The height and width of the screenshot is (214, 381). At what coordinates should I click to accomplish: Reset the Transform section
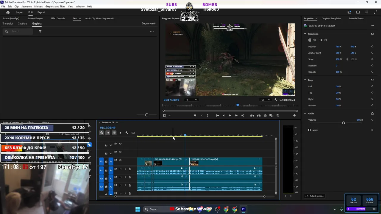click(372, 34)
